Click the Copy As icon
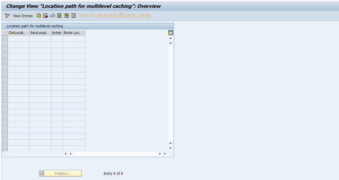Image resolution: width=339 pixels, height=180 pixels. (x=39, y=15)
